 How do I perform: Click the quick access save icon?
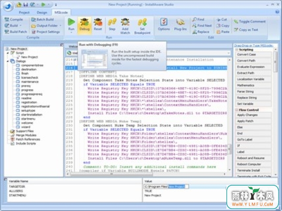point(25,5)
